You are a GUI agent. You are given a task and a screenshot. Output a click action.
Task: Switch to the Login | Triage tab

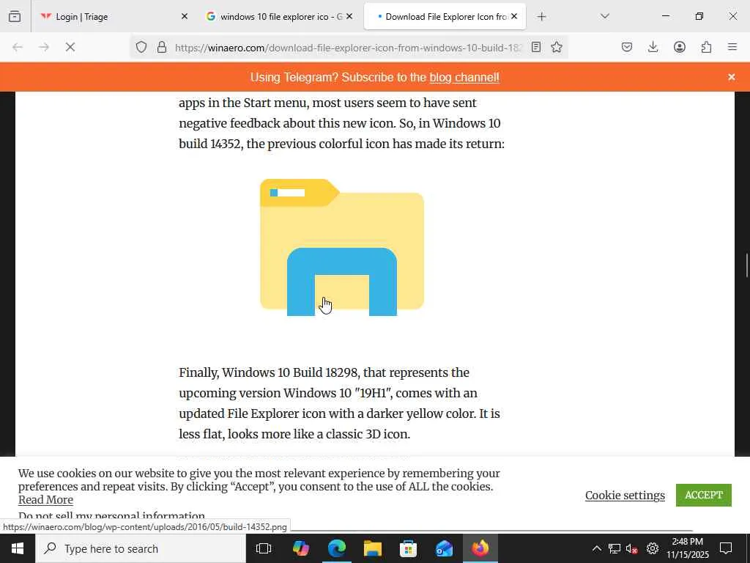pos(114,16)
